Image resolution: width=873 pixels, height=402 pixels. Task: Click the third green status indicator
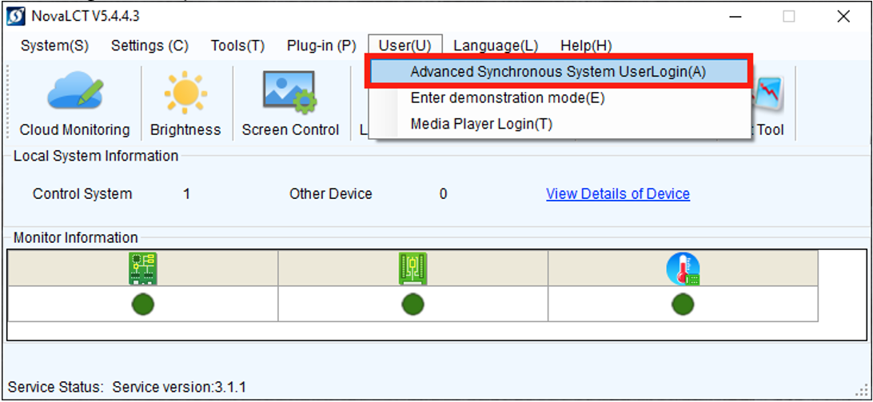[683, 304]
